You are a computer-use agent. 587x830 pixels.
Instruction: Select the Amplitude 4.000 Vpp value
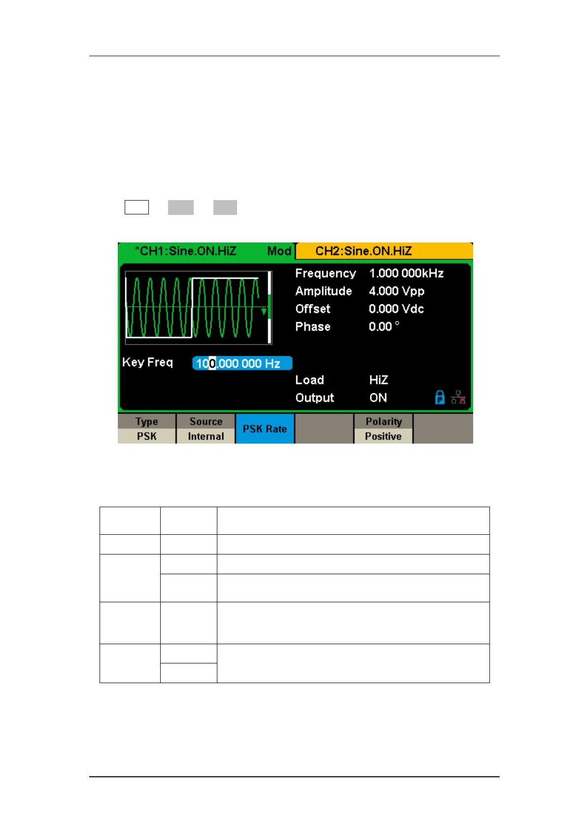click(x=397, y=291)
